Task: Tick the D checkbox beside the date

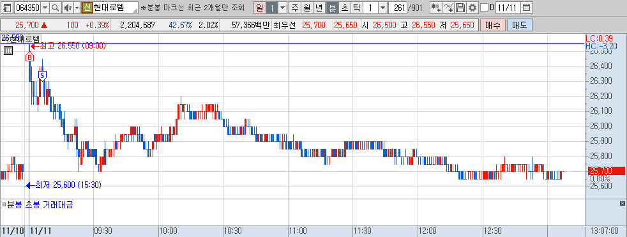Action: [x=484, y=8]
